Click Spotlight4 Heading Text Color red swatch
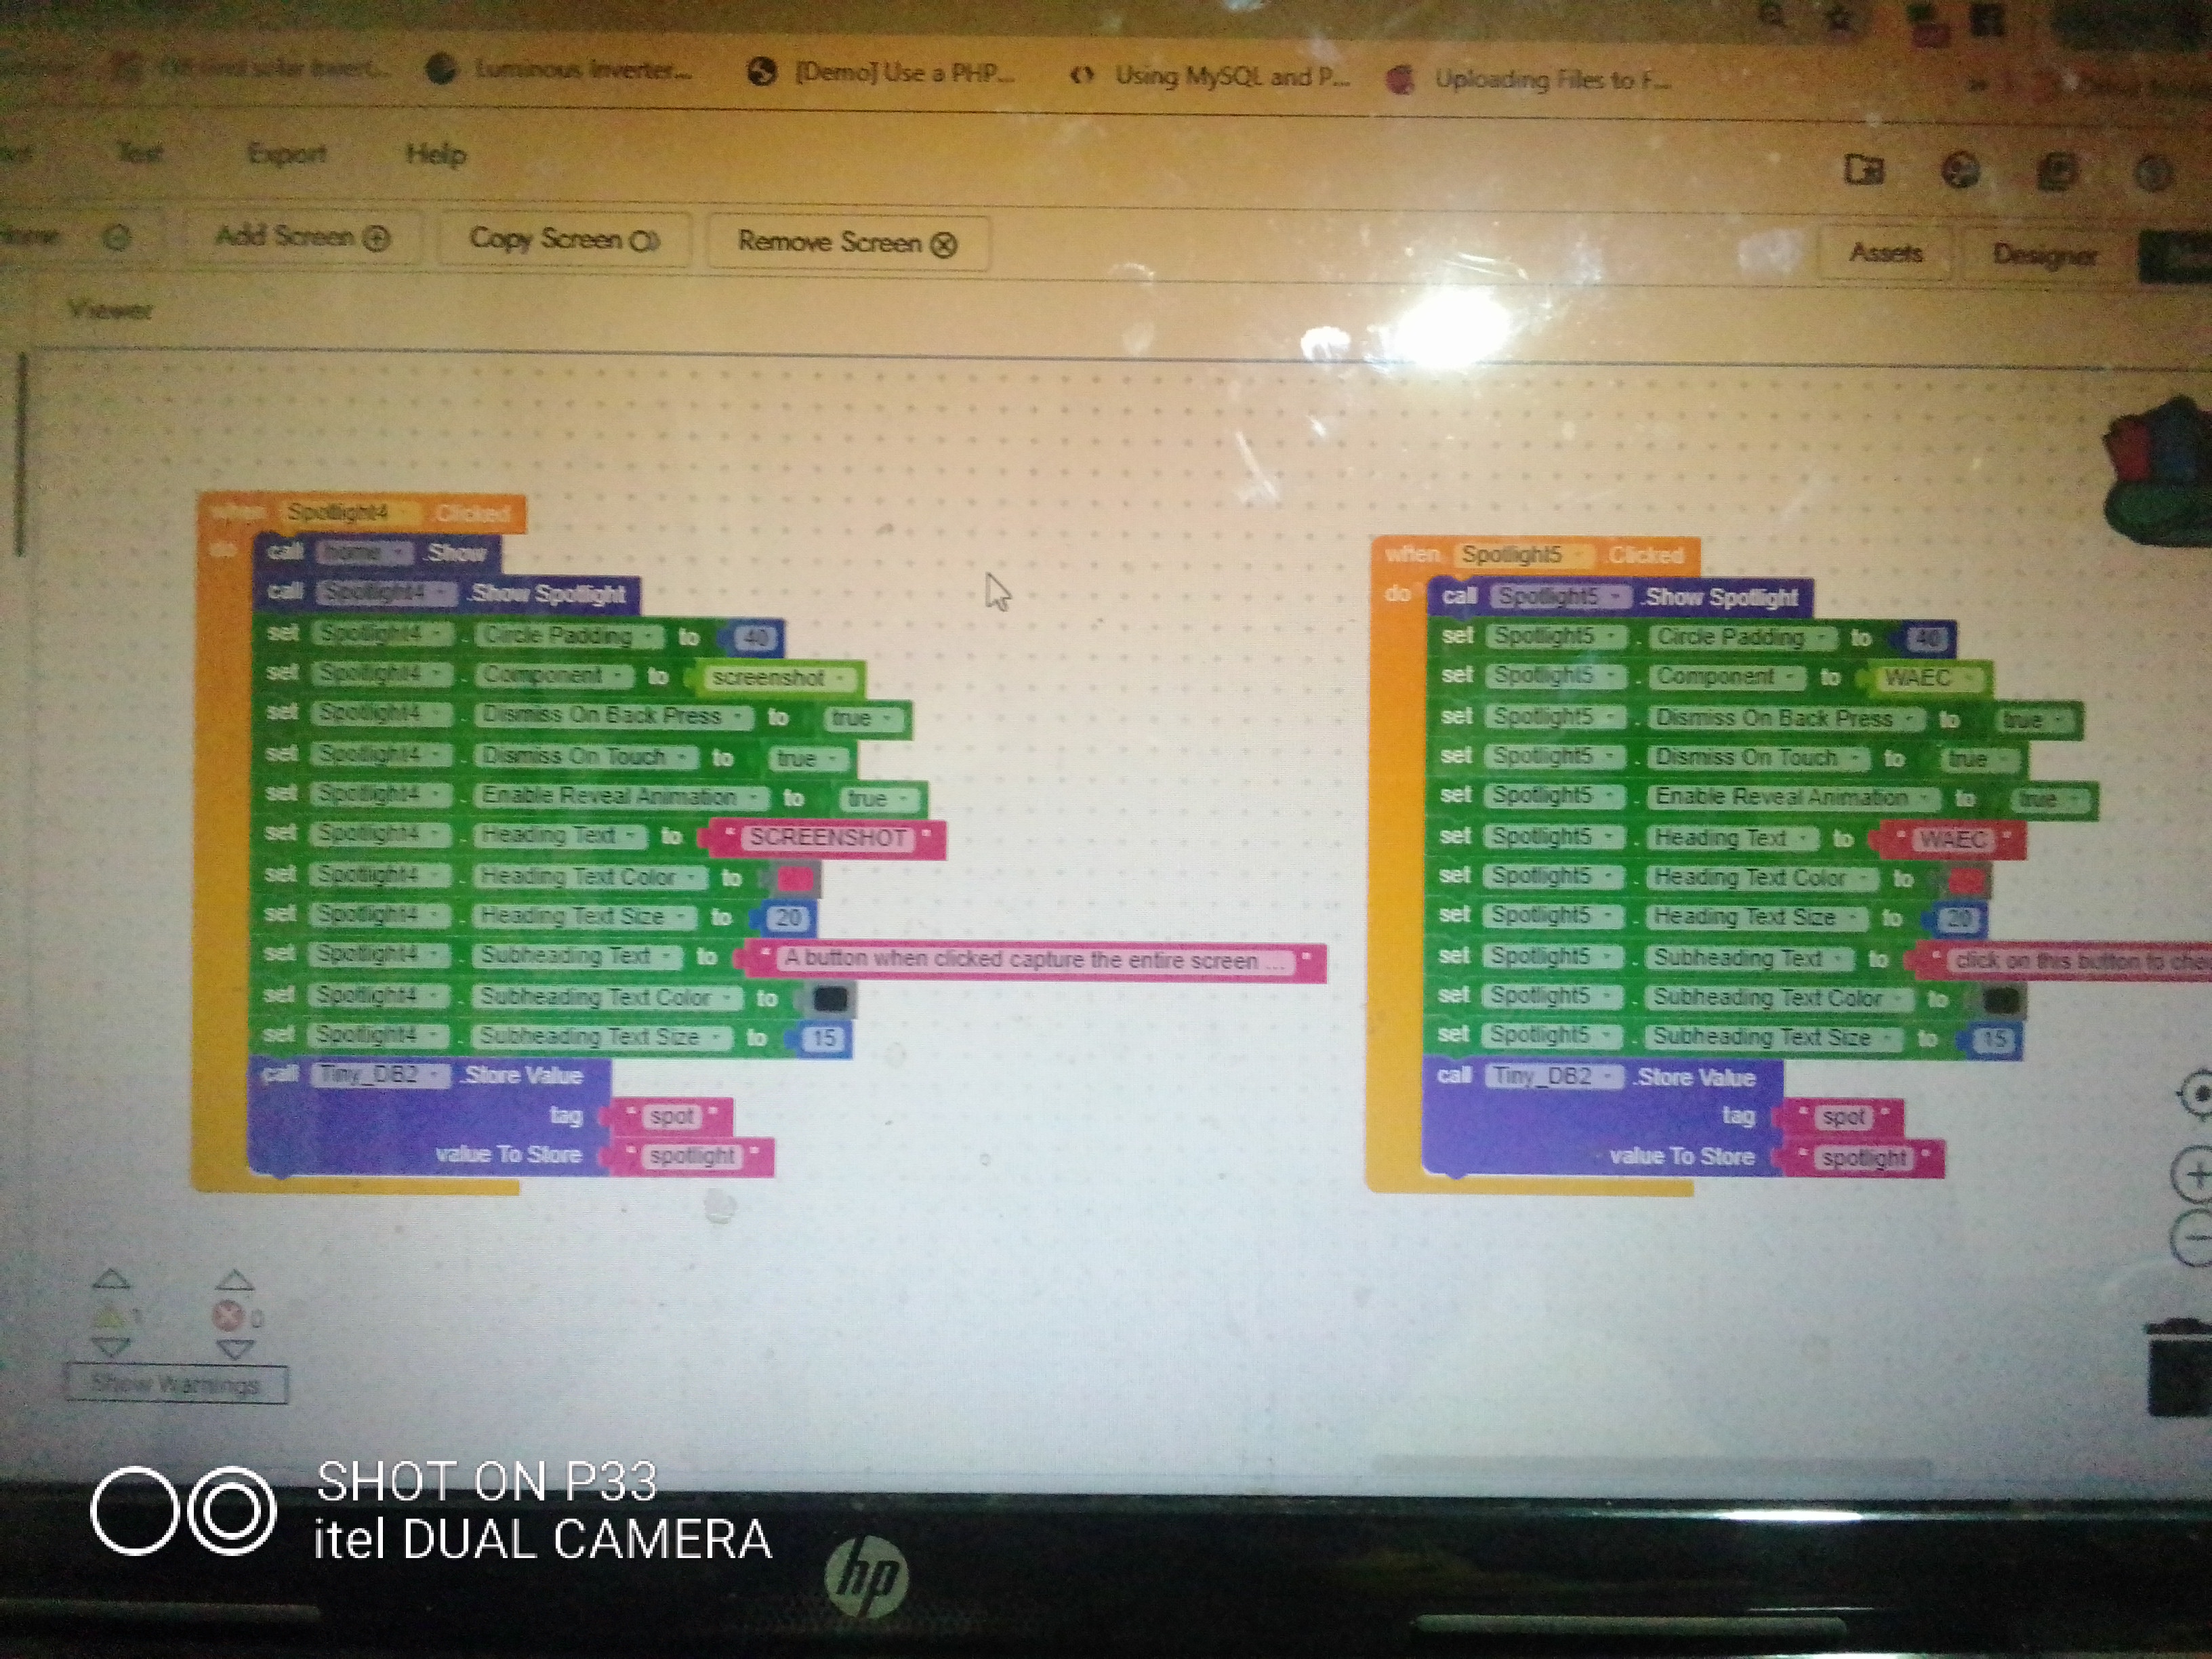 click(x=795, y=878)
